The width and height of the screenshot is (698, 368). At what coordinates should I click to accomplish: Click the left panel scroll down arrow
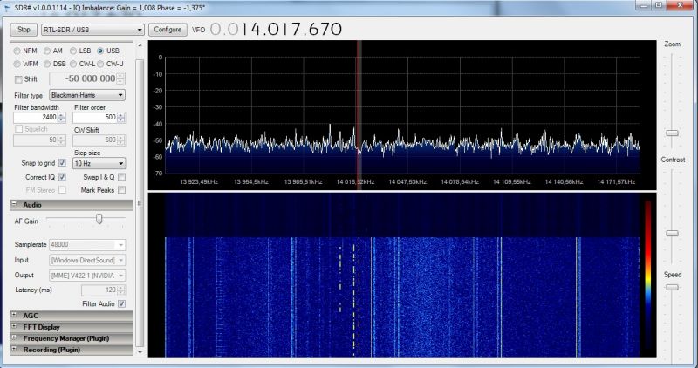click(x=140, y=352)
